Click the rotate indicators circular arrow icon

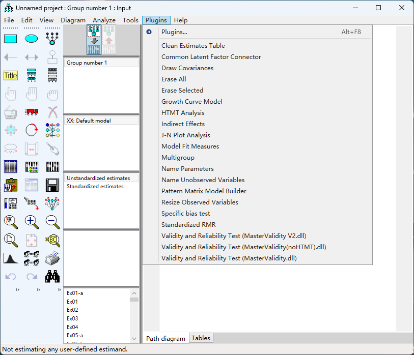32,130
